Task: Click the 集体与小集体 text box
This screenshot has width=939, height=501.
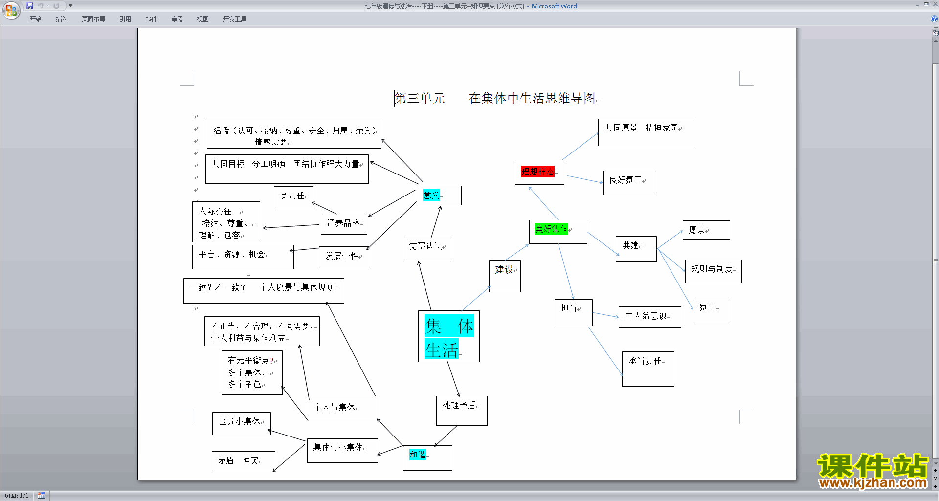Action: [342, 450]
